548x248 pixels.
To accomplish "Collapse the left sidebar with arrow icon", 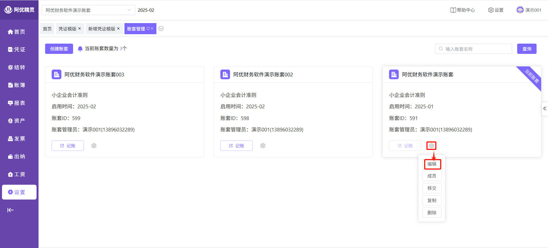I will (11, 210).
